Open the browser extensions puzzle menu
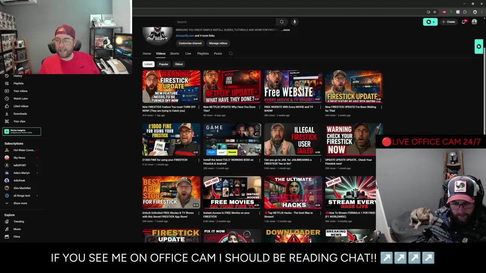Image resolution: width=486 pixels, height=273 pixels. (465, 12)
